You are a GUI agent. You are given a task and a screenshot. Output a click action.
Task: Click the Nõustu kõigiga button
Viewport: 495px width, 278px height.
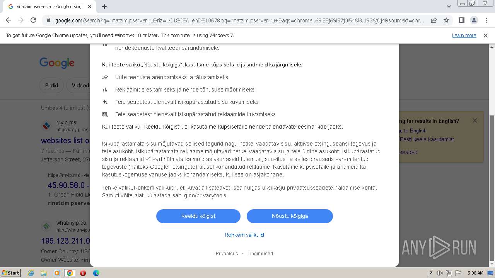pos(290,216)
